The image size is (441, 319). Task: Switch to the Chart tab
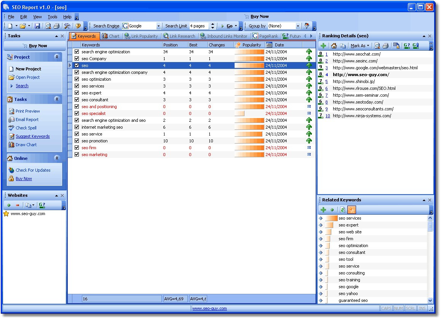[110, 36]
